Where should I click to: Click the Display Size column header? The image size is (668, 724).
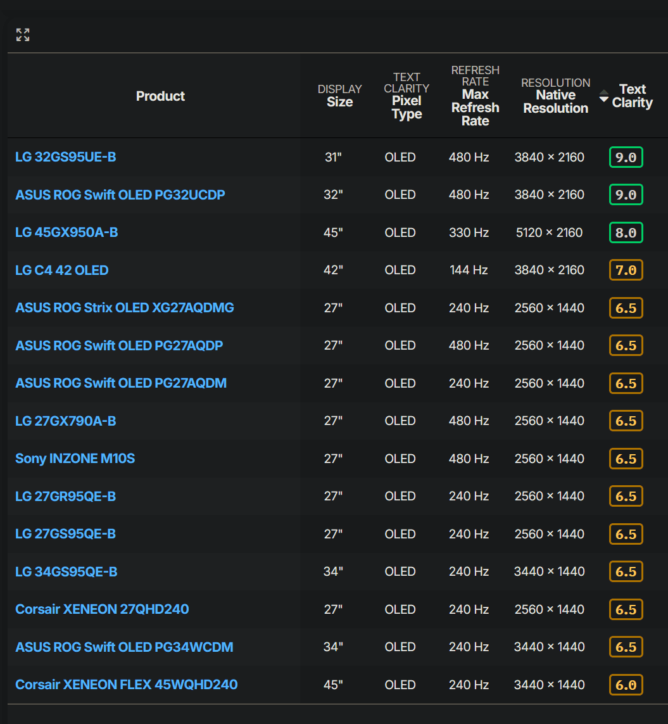pyautogui.click(x=340, y=96)
